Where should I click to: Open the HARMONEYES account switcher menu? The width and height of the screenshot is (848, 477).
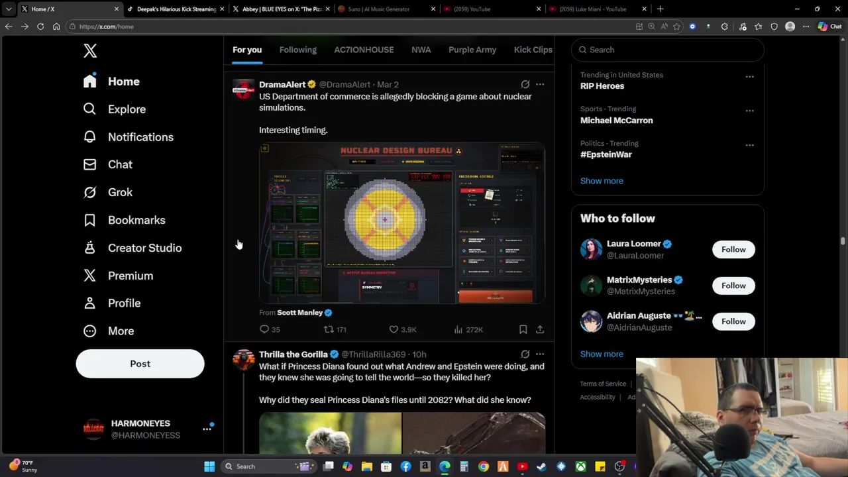pos(207,429)
